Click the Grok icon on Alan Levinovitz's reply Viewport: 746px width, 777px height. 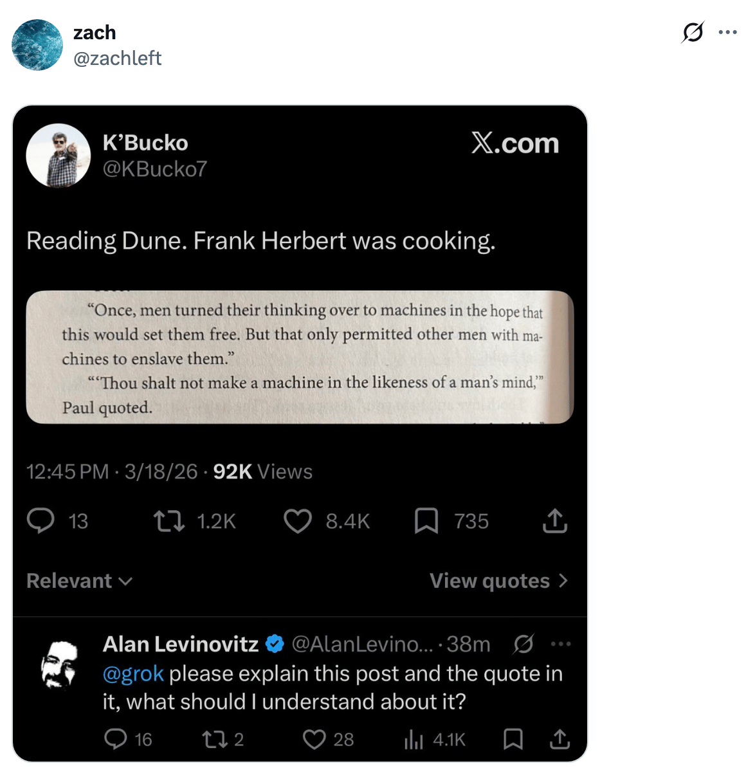point(523,643)
